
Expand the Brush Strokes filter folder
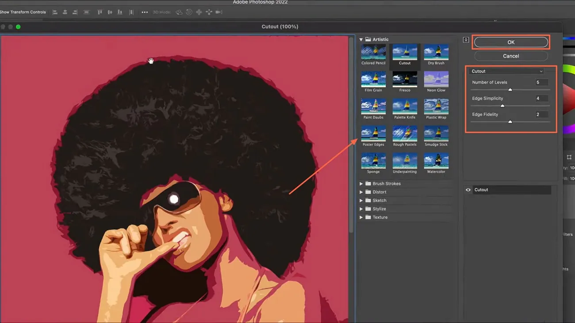(361, 183)
